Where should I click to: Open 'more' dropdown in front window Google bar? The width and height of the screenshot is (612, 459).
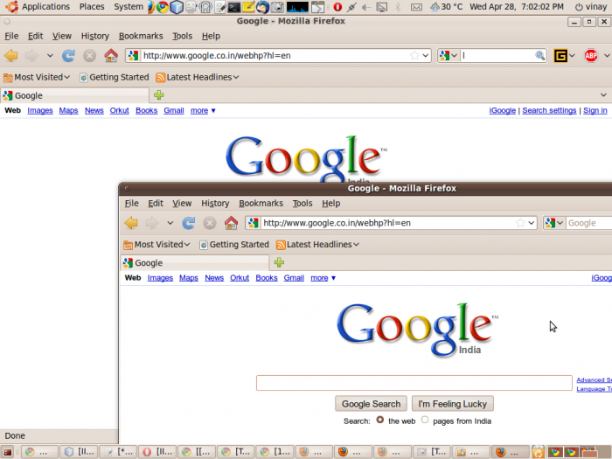323,278
